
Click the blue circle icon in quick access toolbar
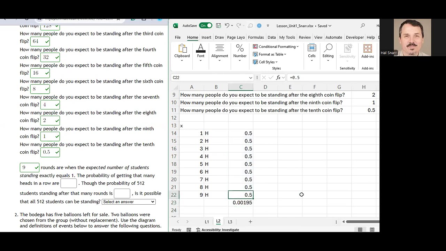coord(259,25)
